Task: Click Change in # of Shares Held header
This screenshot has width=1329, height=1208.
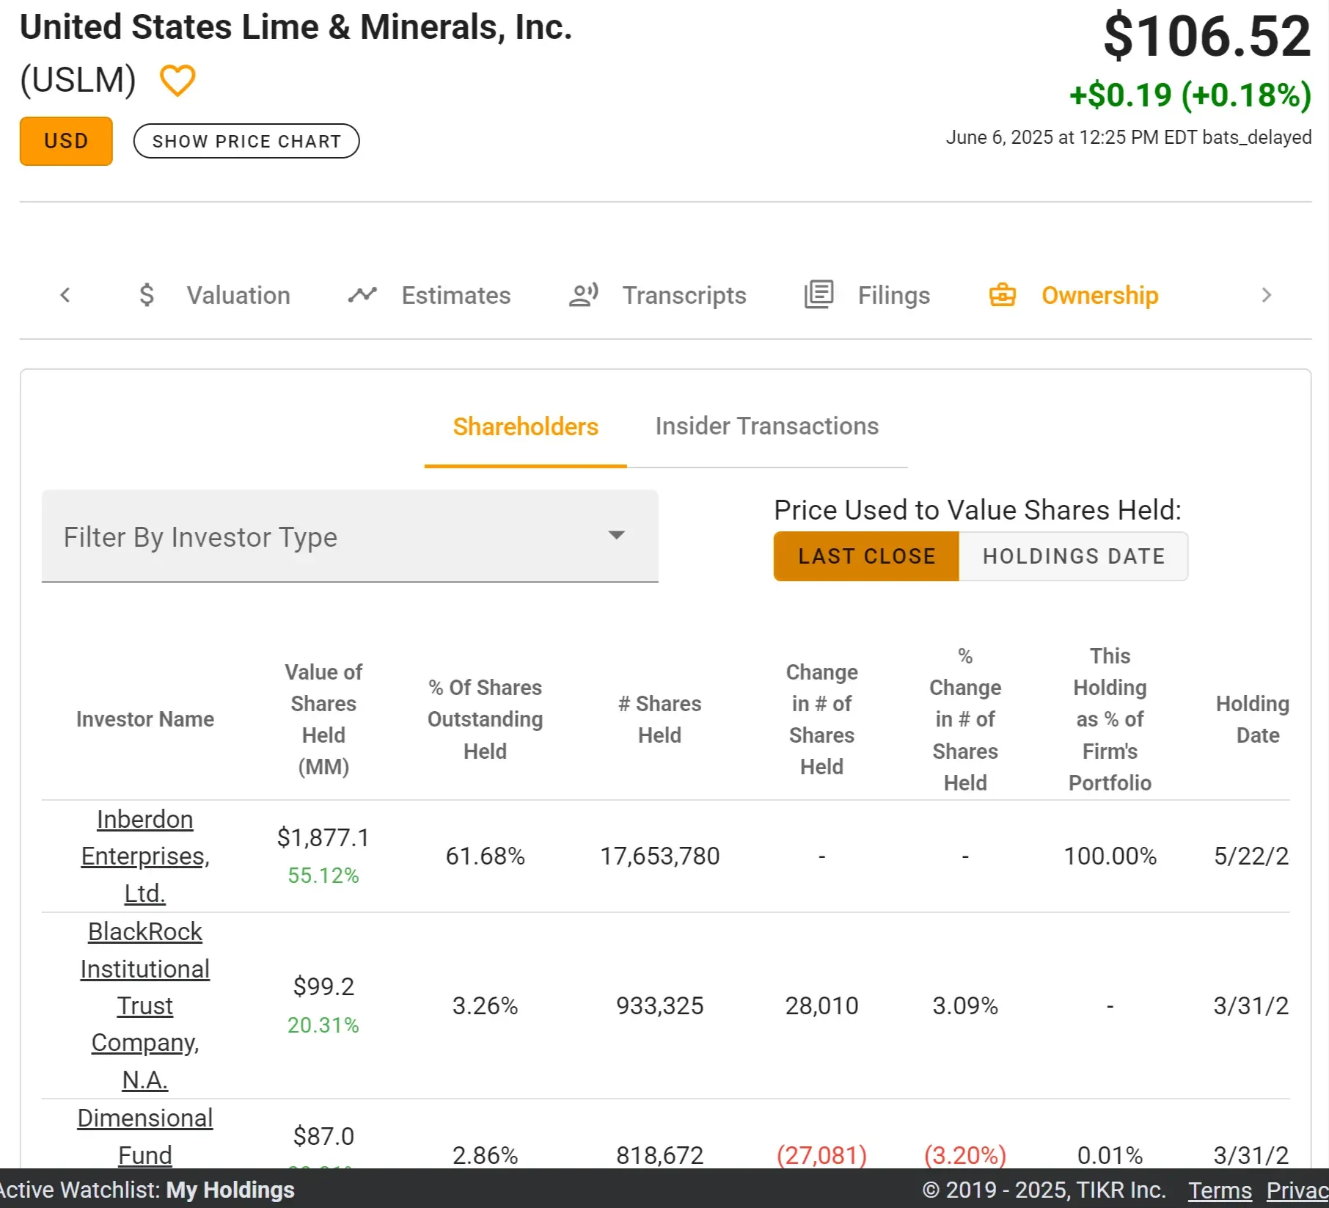Action: coord(821,719)
